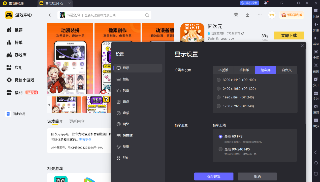The height and width of the screenshot is (182, 320).
Task: Enable 最高 90-240 FPS option
Action: [221, 149]
